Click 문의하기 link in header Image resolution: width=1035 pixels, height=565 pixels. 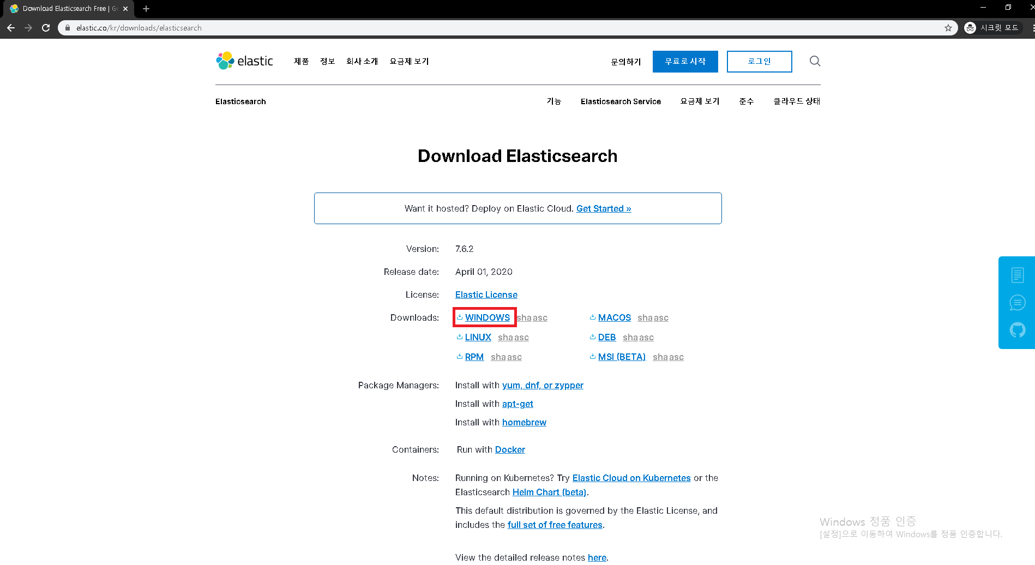pos(626,62)
